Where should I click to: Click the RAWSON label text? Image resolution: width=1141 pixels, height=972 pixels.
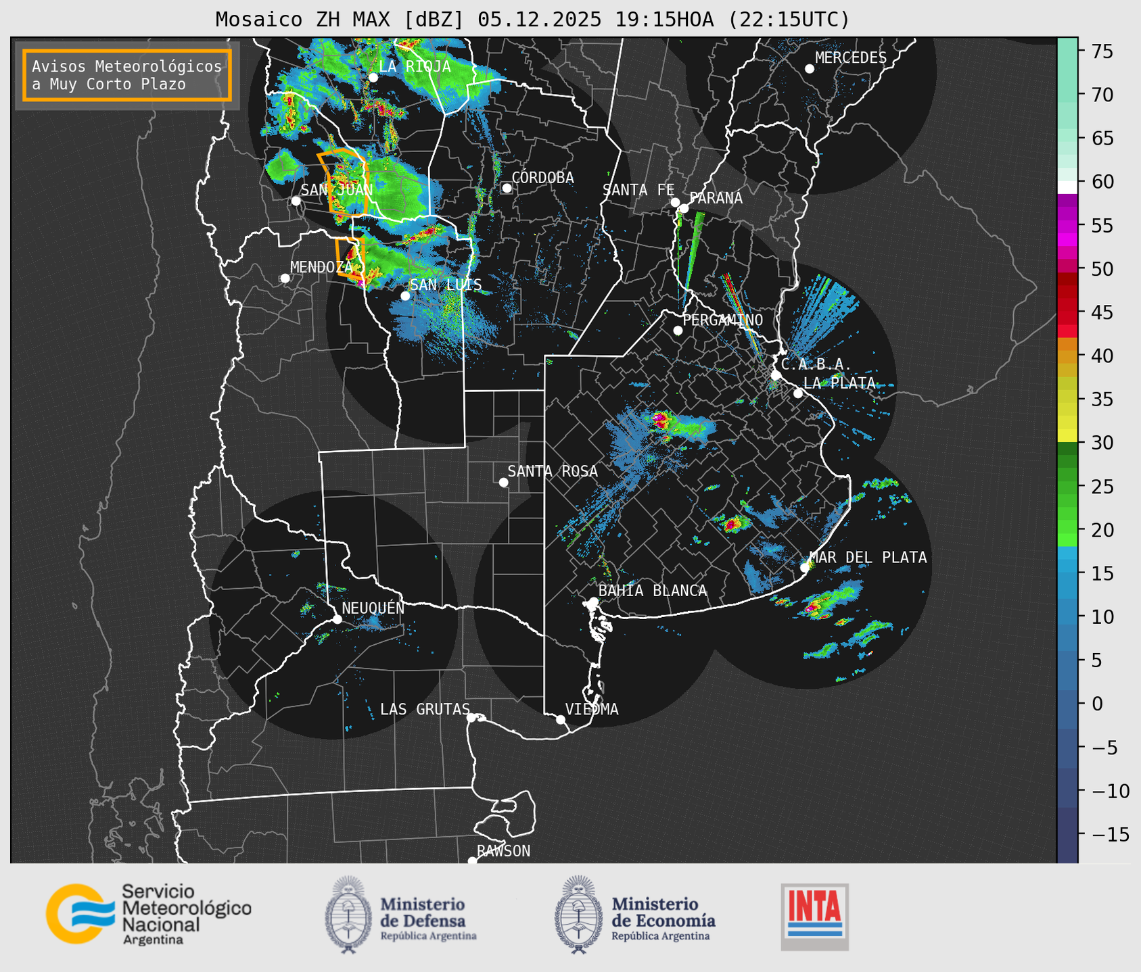[504, 851]
